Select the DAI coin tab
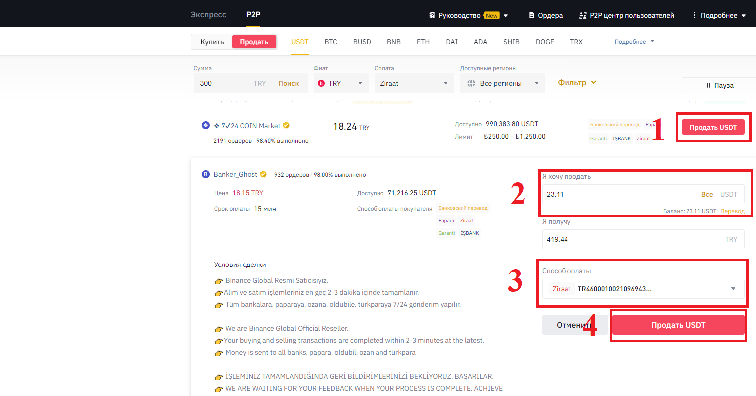This screenshot has height=396, width=756. click(x=452, y=42)
